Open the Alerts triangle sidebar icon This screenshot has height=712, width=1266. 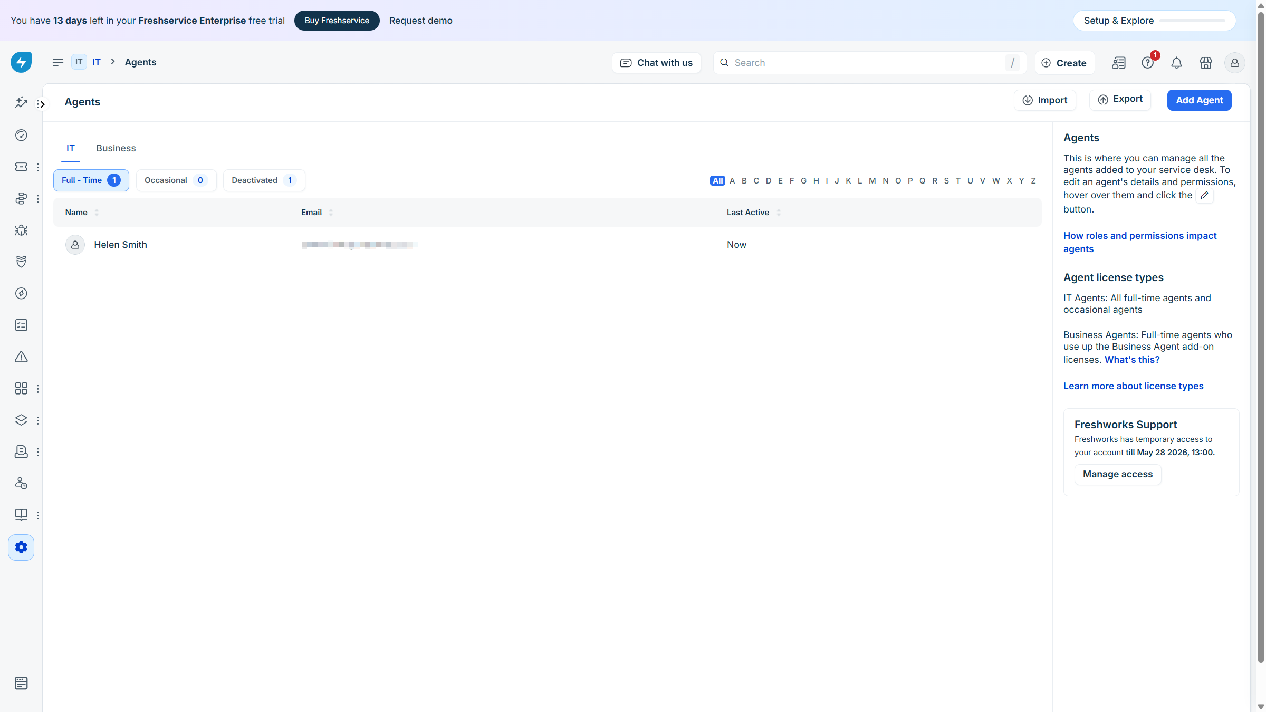21,357
